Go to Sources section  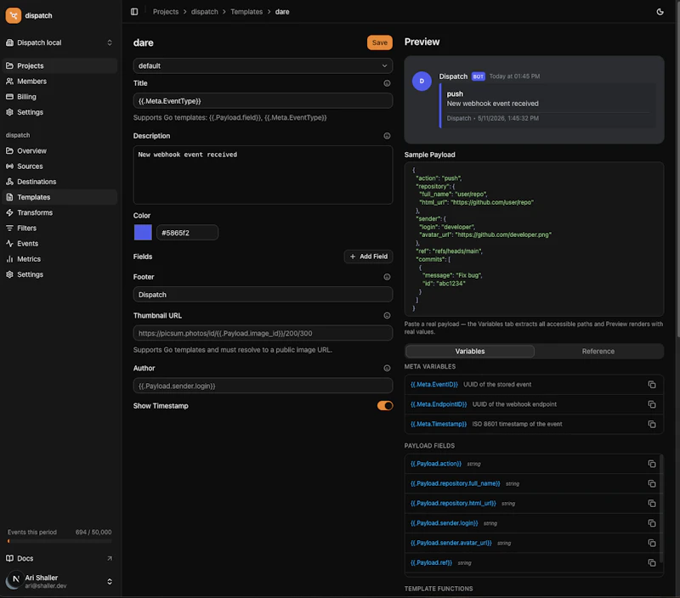[x=59, y=166]
